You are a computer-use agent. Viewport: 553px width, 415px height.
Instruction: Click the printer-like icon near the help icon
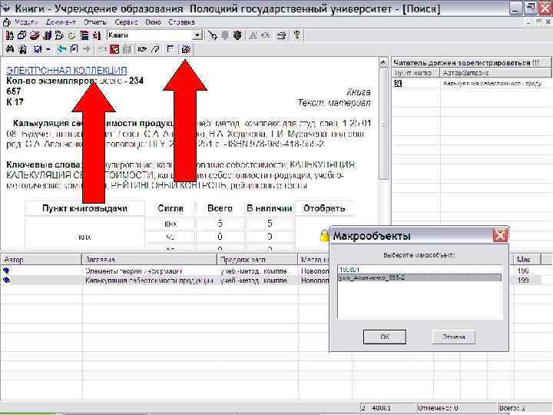(281, 35)
